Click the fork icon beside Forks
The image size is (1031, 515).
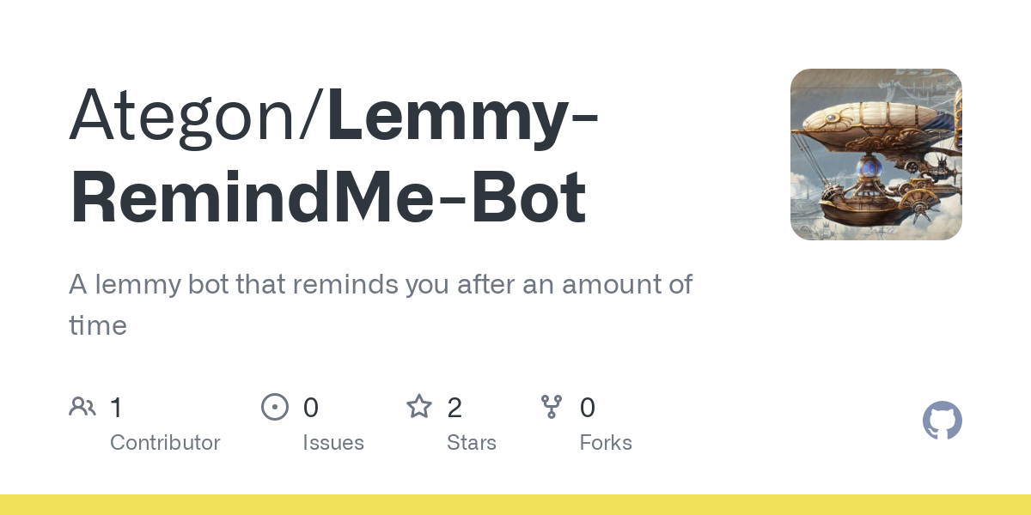click(x=551, y=406)
